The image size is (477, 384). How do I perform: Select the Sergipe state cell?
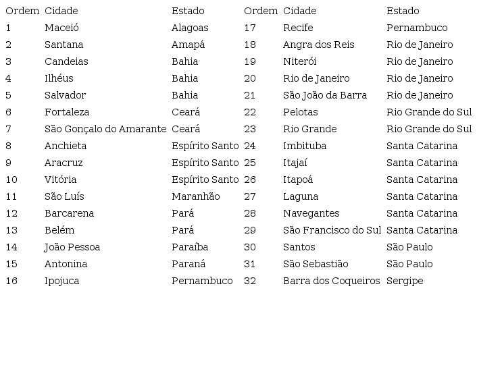[x=405, y=281]
